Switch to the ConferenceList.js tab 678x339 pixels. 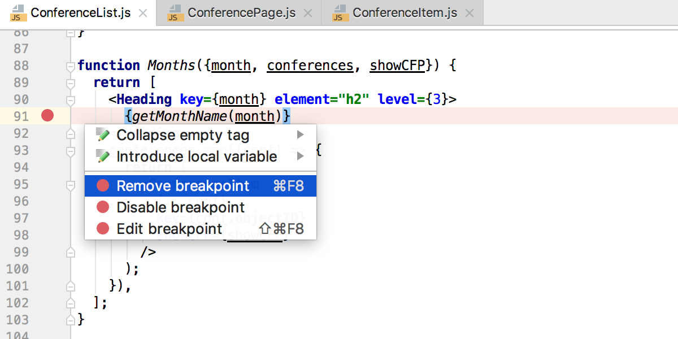point(79,12)
